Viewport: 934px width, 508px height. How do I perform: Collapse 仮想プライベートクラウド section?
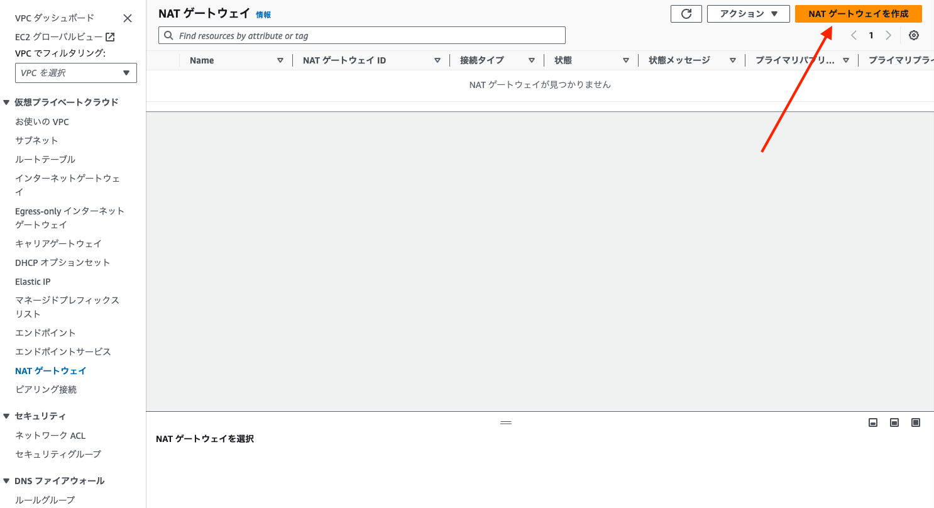pos(6,102)
